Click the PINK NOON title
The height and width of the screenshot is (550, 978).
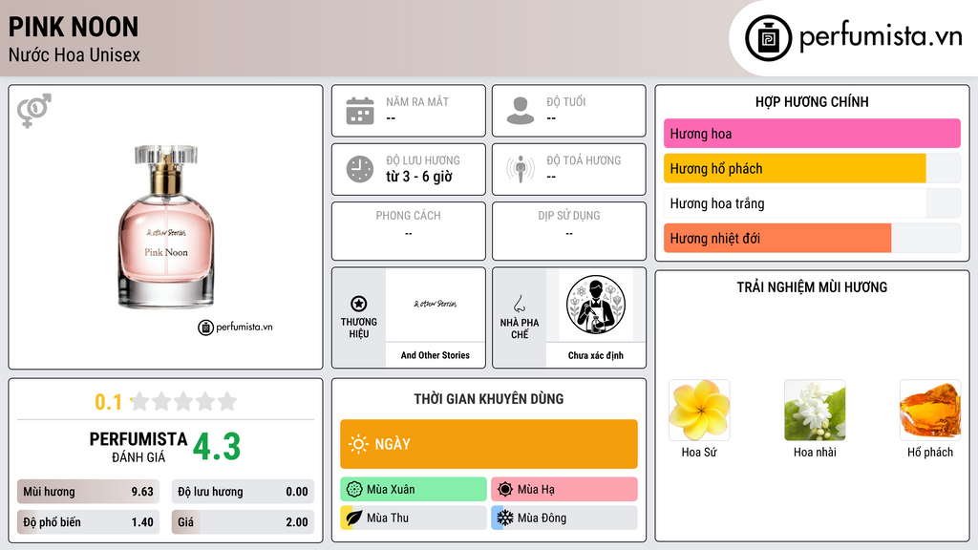click(73, 27)
